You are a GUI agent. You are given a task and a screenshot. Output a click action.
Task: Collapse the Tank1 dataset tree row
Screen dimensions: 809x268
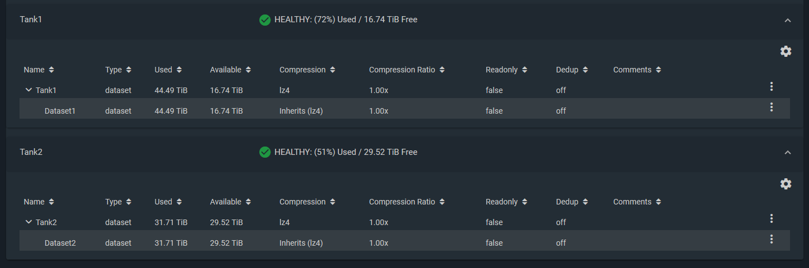(x=29, y=90)
